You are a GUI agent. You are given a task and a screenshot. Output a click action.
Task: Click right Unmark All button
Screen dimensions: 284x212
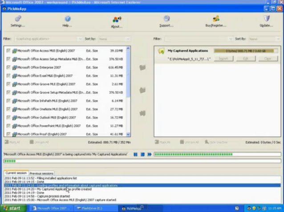(190, 142)
